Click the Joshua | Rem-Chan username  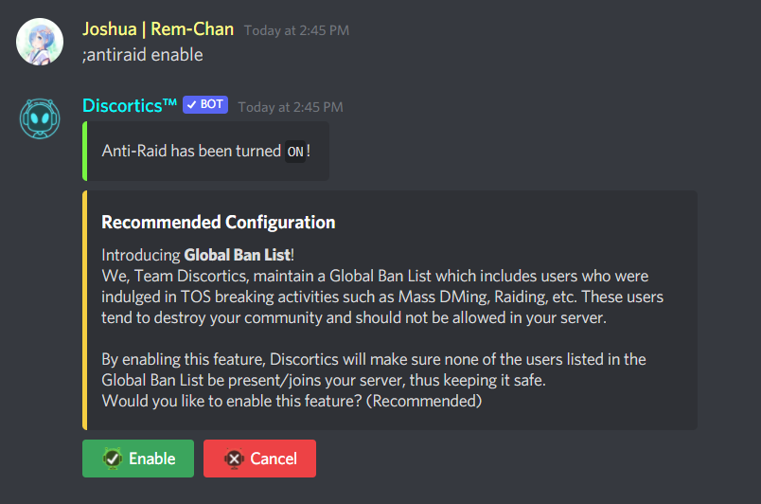pos(158,29)
